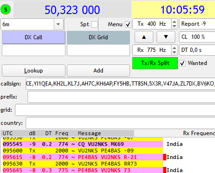Click the 50,323 000 frequency display
The height and width of the screenshot is (173, 215).
click(x=72, y=10)
